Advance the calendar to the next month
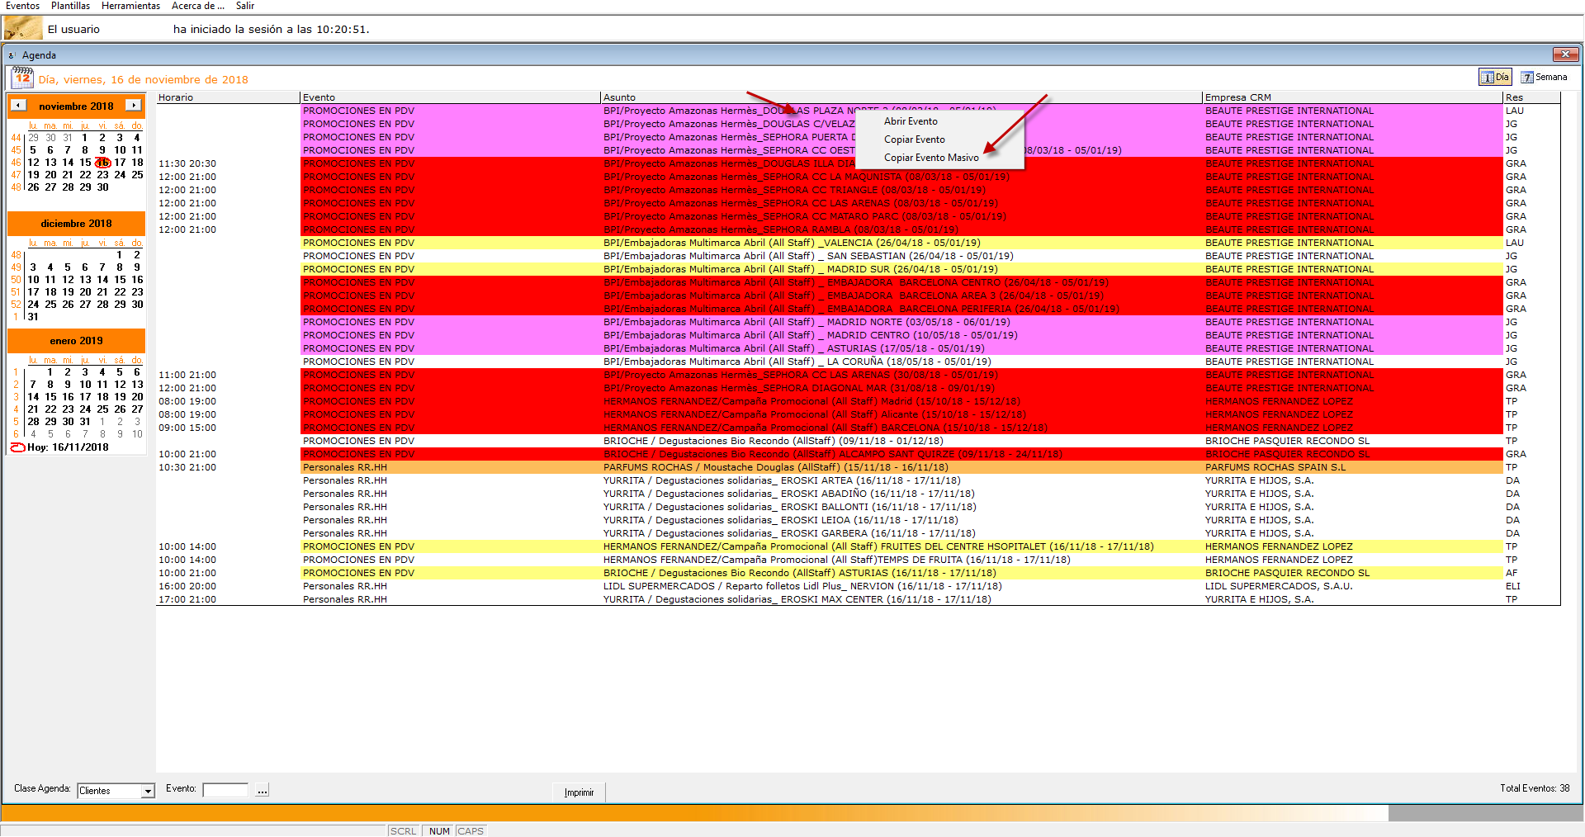1585x837 pixels. pyautogui.click(x=133, y=106)
